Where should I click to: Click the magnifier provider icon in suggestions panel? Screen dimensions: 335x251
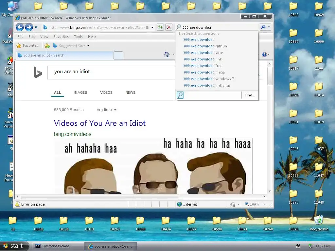coord(180,95)
